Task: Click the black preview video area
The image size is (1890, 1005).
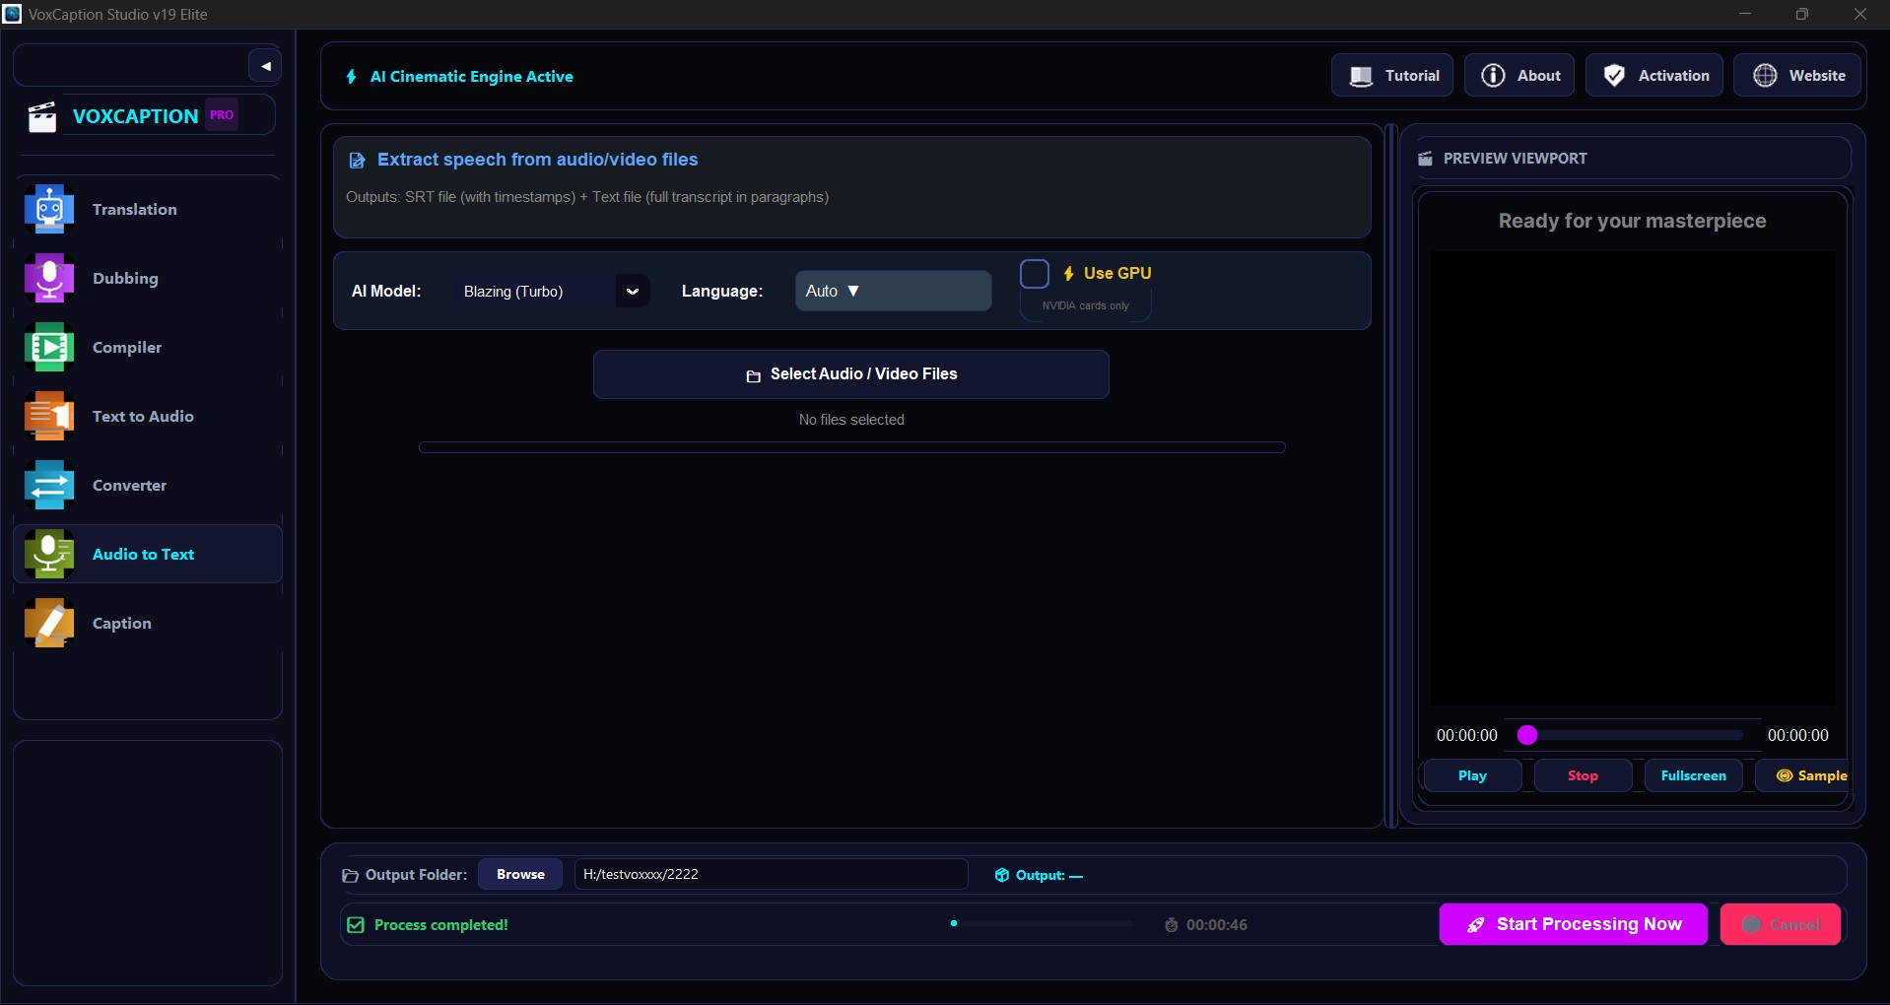Action: (1633, 478)
